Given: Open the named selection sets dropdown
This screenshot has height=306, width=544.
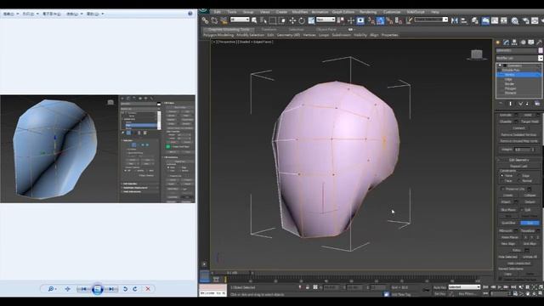Looking at the screenshot, I should coord(431,20).
